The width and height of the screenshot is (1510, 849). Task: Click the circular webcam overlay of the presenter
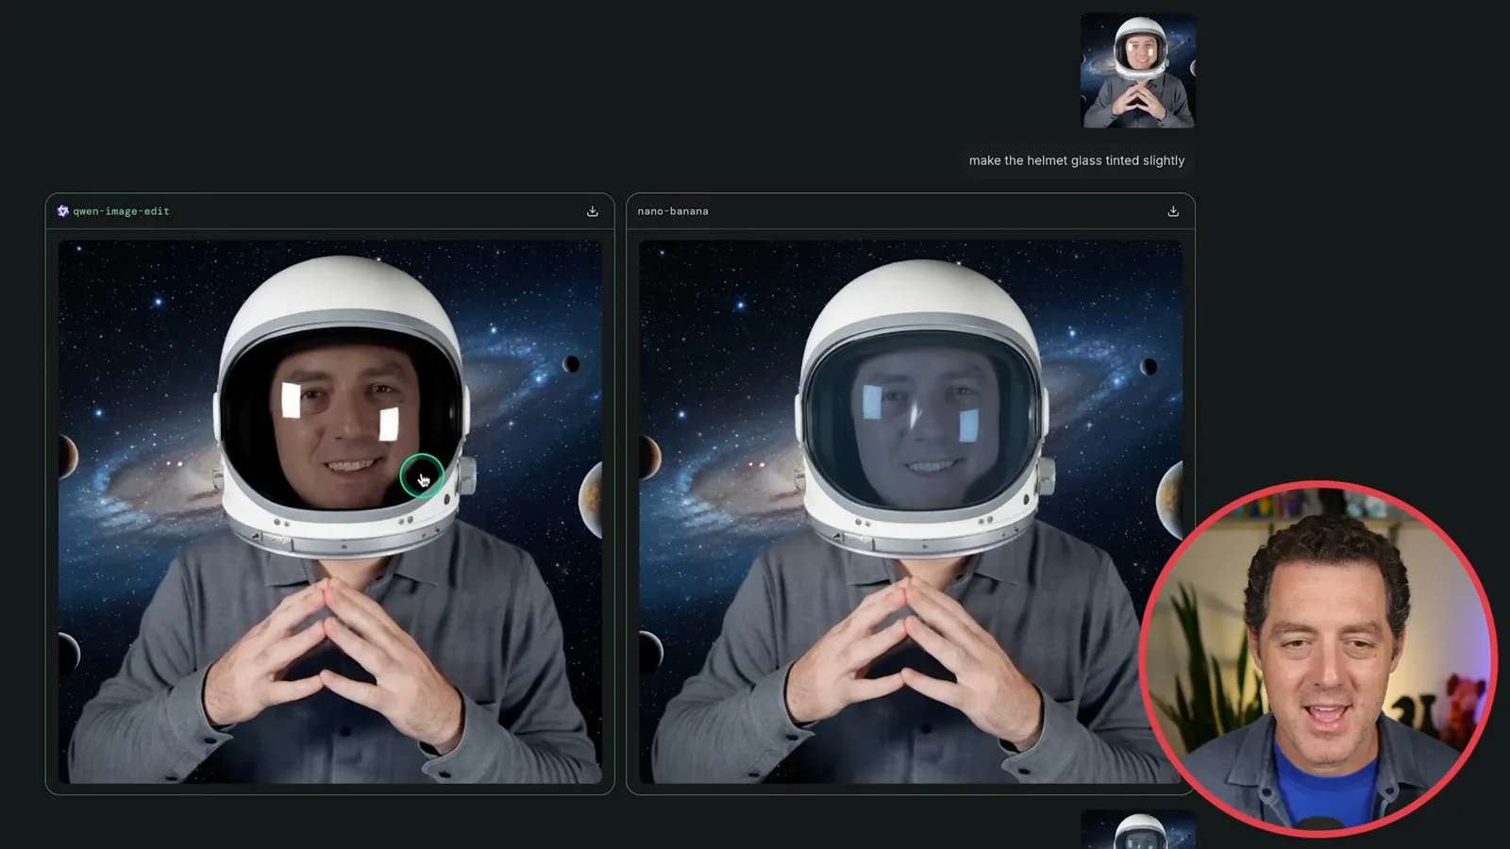click(x=1318, y=658)
